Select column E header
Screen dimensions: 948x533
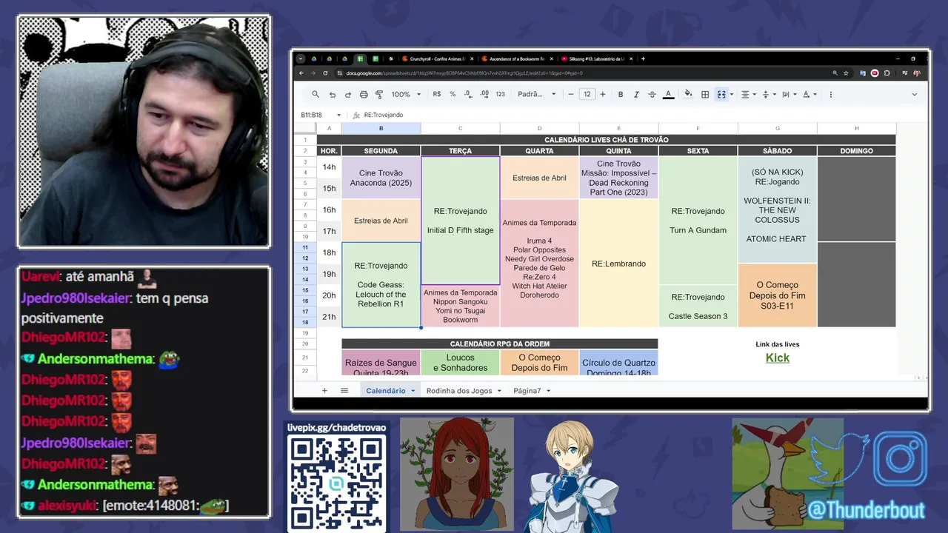(618, 128)
